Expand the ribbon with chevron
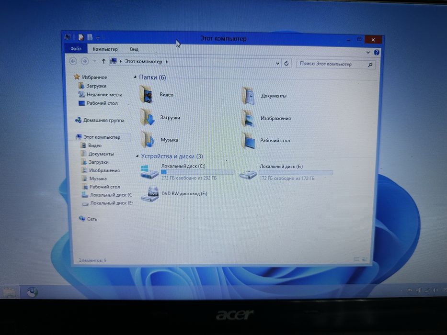447x335 pixels. tap(368, 53)
